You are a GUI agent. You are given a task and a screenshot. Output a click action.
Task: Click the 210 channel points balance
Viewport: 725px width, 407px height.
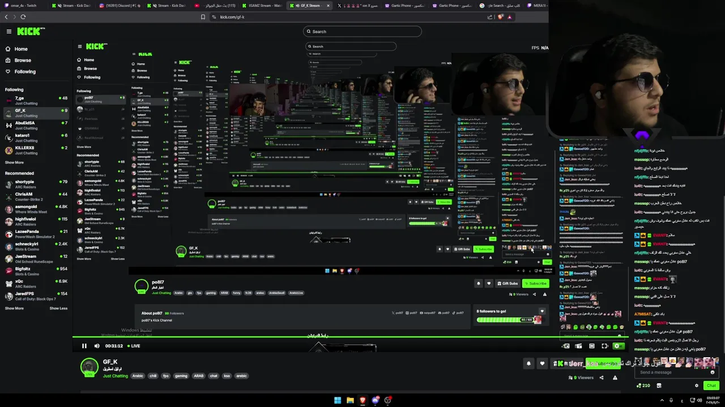[x=643, y=386]
